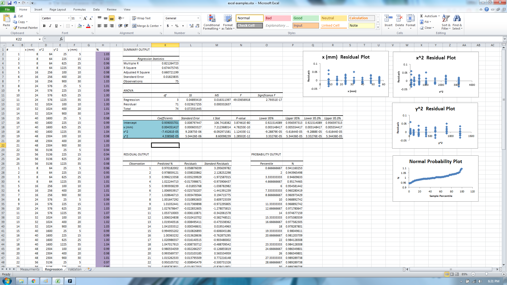Click the Paste icon
The height and width of the screenshot is (285, 507).
pyautogui.click(x=6, y=18)
